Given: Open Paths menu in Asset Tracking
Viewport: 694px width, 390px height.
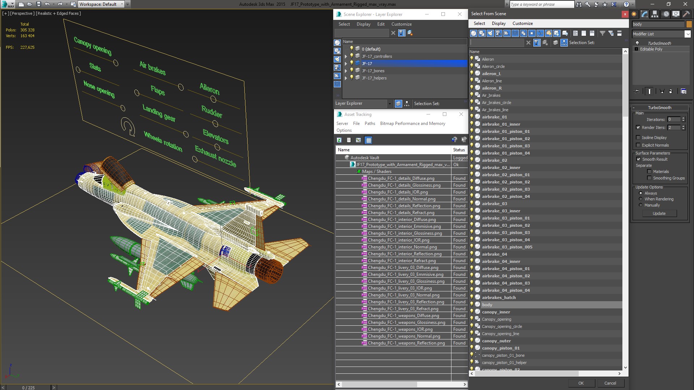Looking at the screenshot, I should coord(370,123).
